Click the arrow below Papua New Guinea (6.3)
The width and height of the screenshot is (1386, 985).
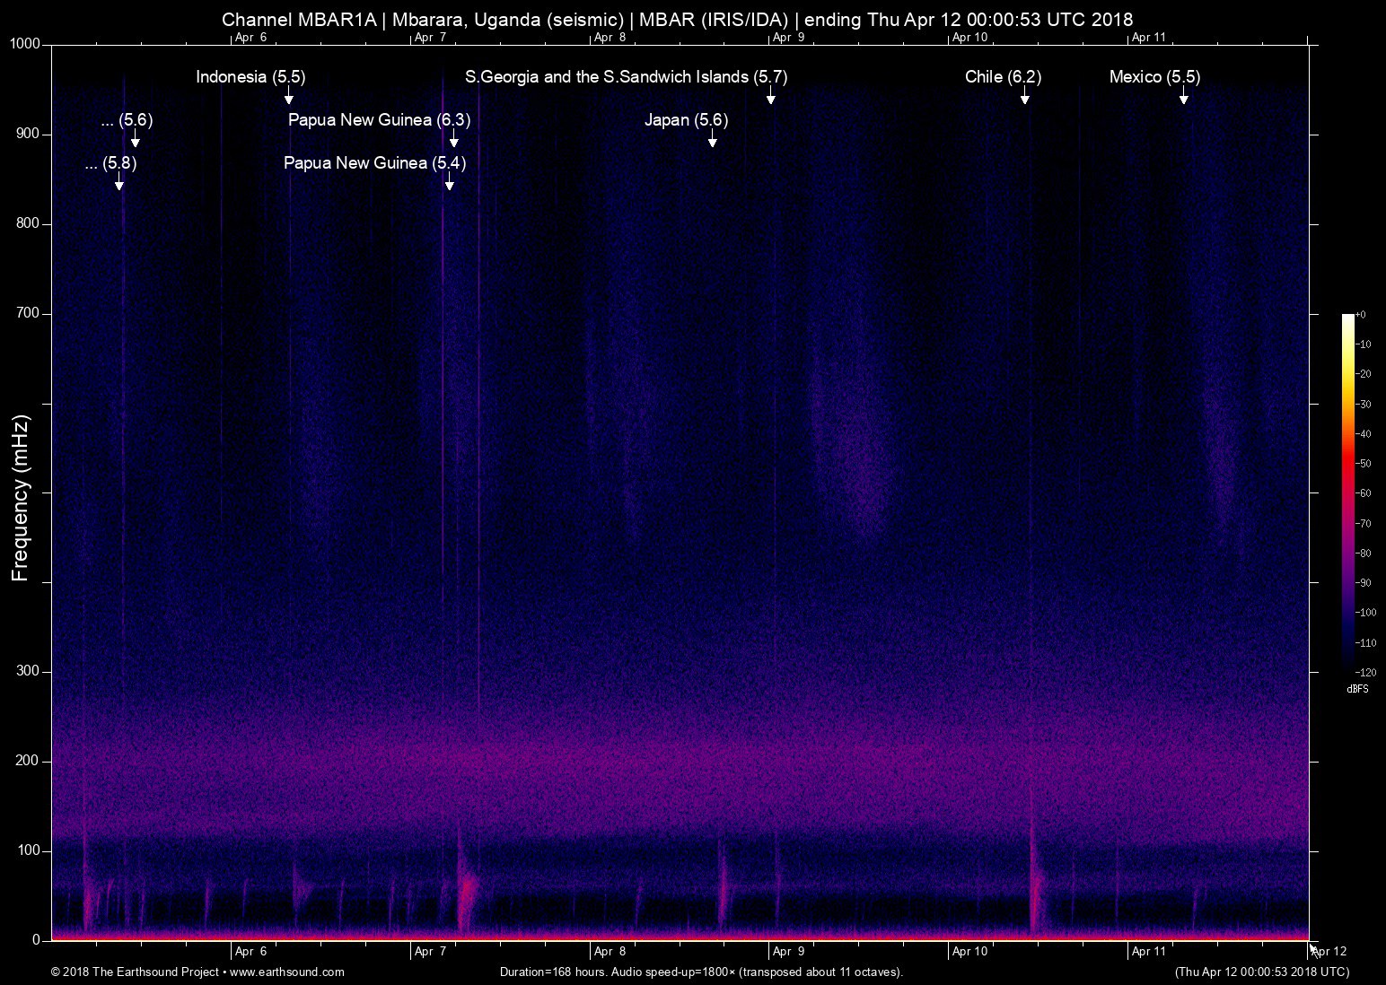453,139
